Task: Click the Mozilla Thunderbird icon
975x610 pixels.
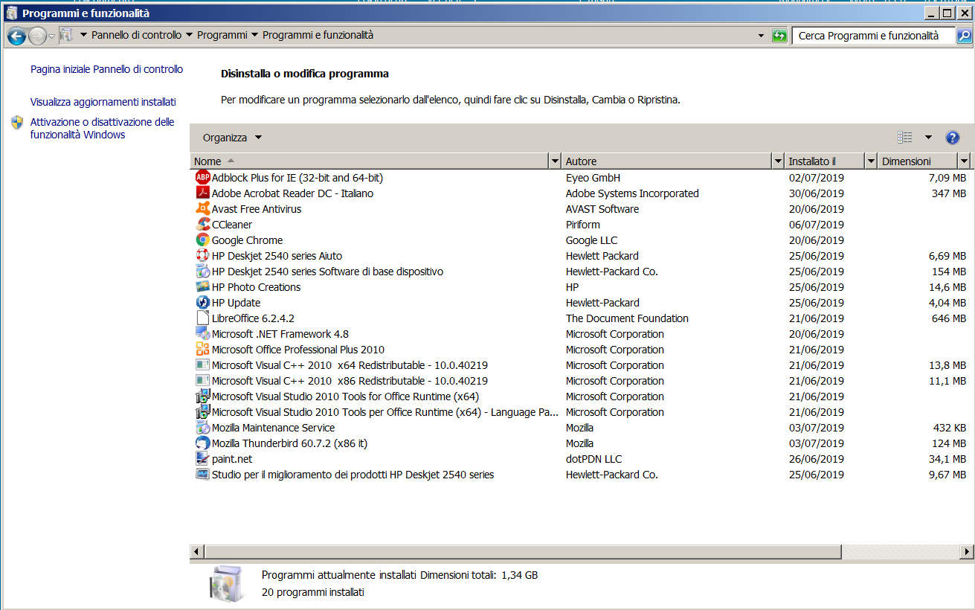Action: pyautogui.click(x=202, y=443)
